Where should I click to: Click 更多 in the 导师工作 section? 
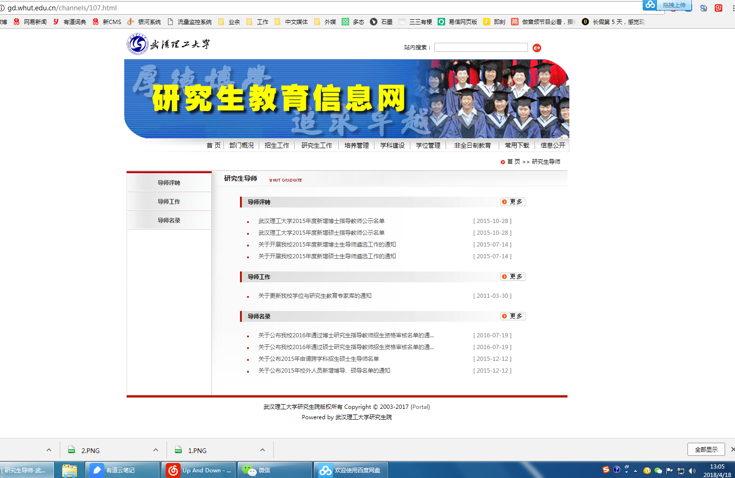pos(513,277)
